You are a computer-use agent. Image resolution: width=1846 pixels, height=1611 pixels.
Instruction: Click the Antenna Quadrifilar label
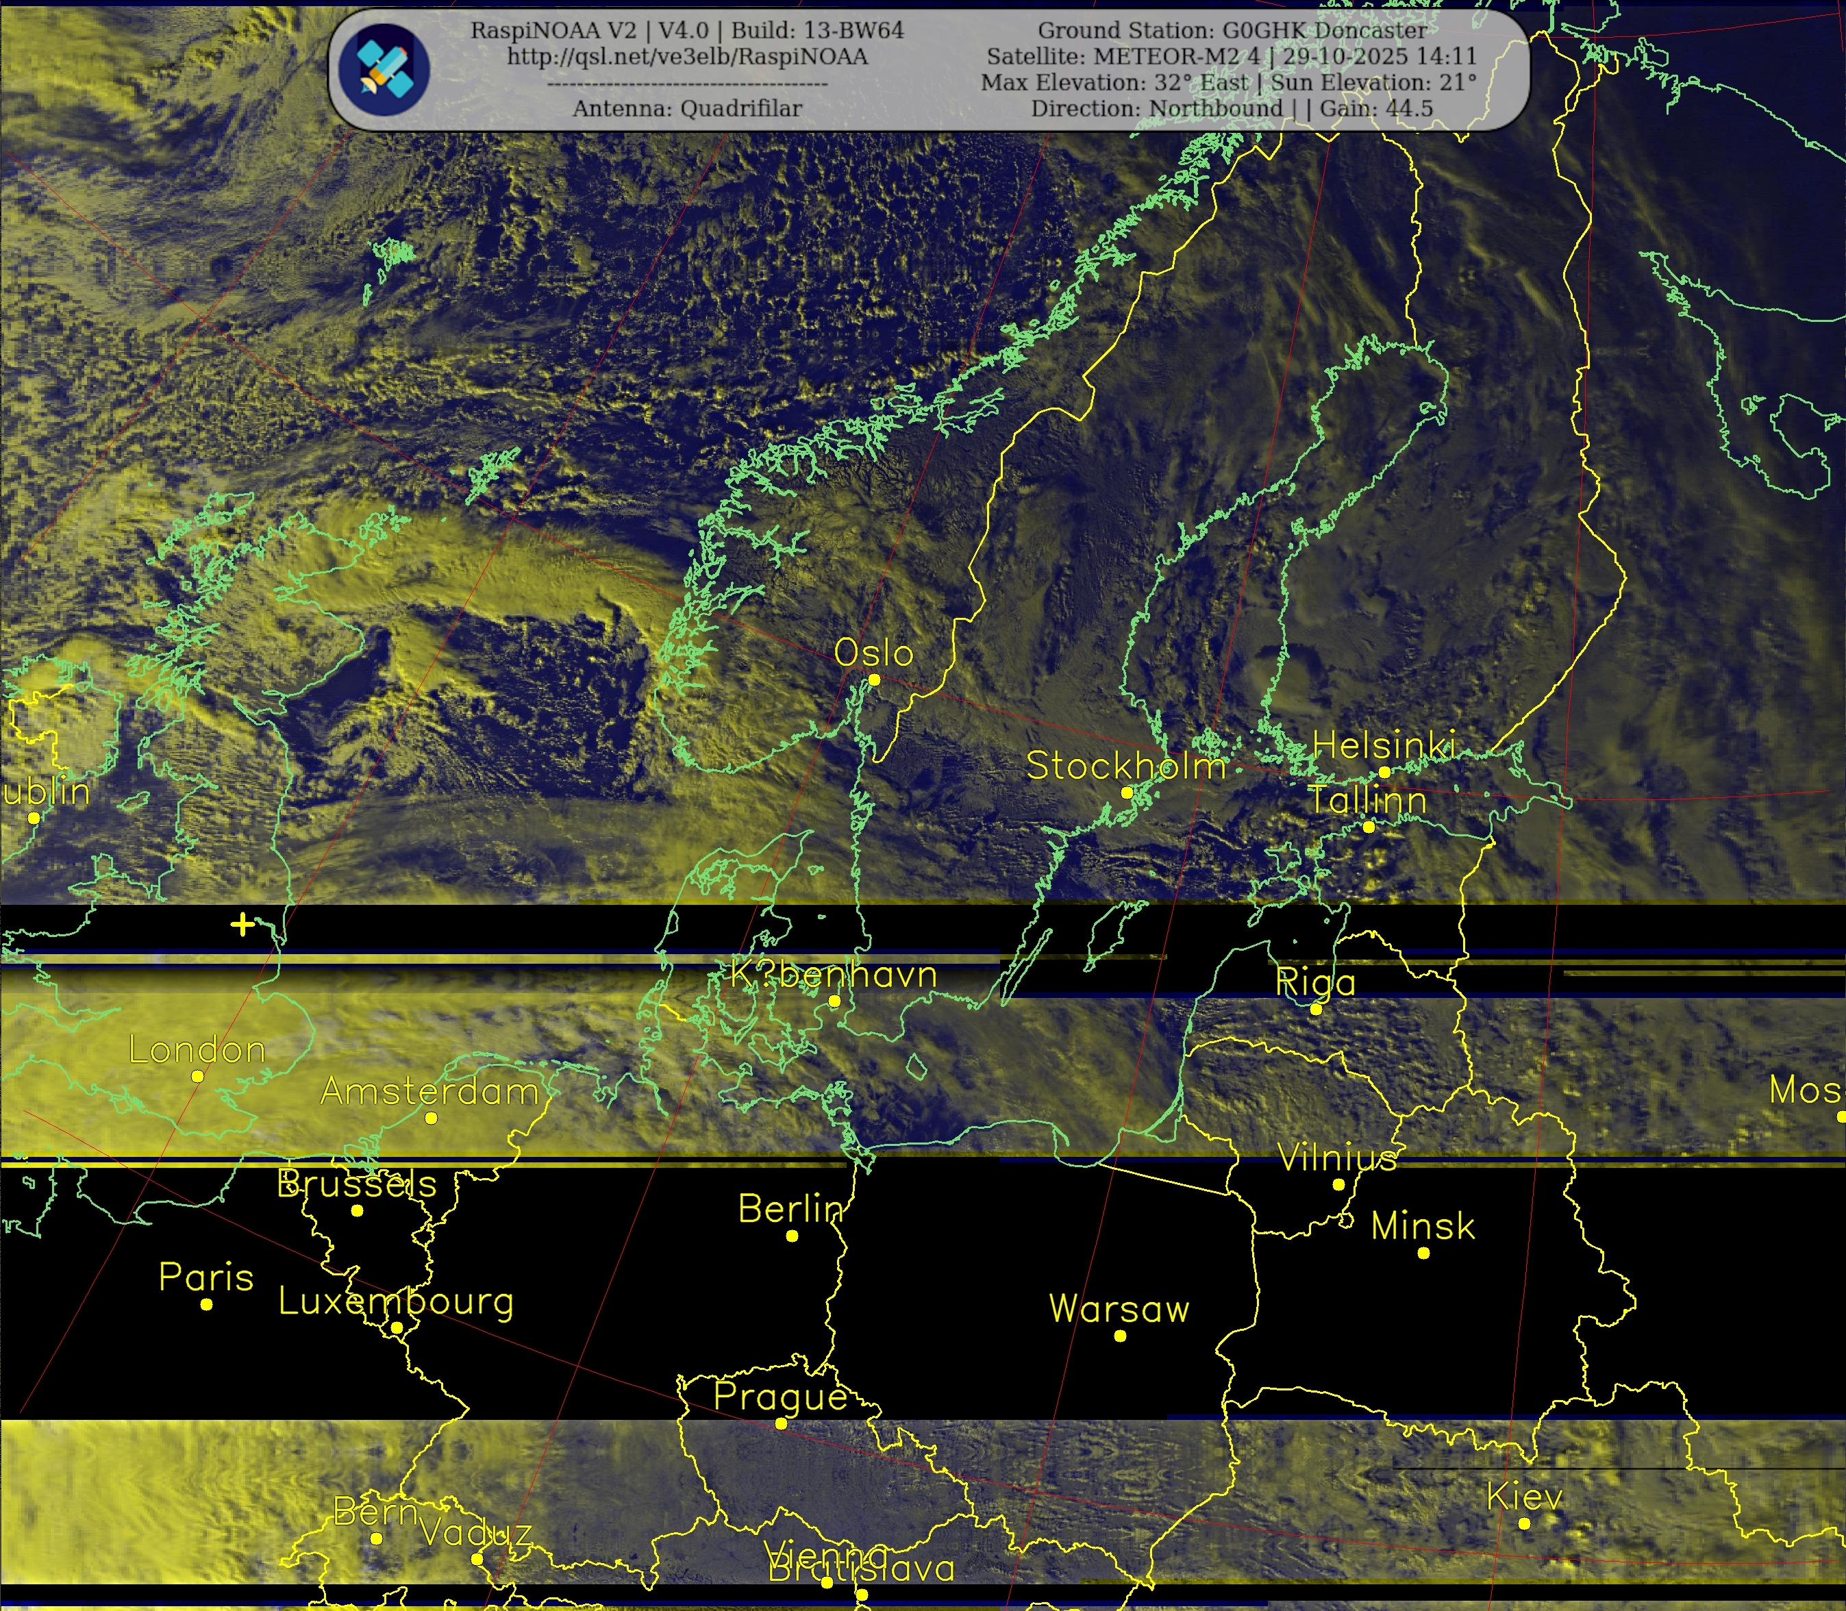(x=687, y=109)
